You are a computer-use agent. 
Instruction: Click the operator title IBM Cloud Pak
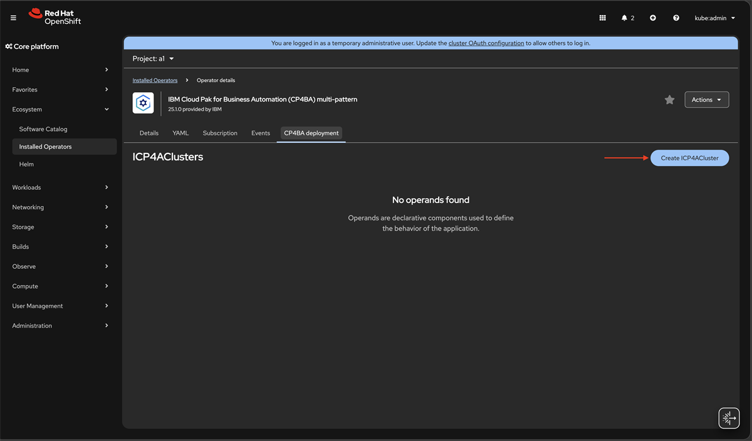(x=263, y=99)
